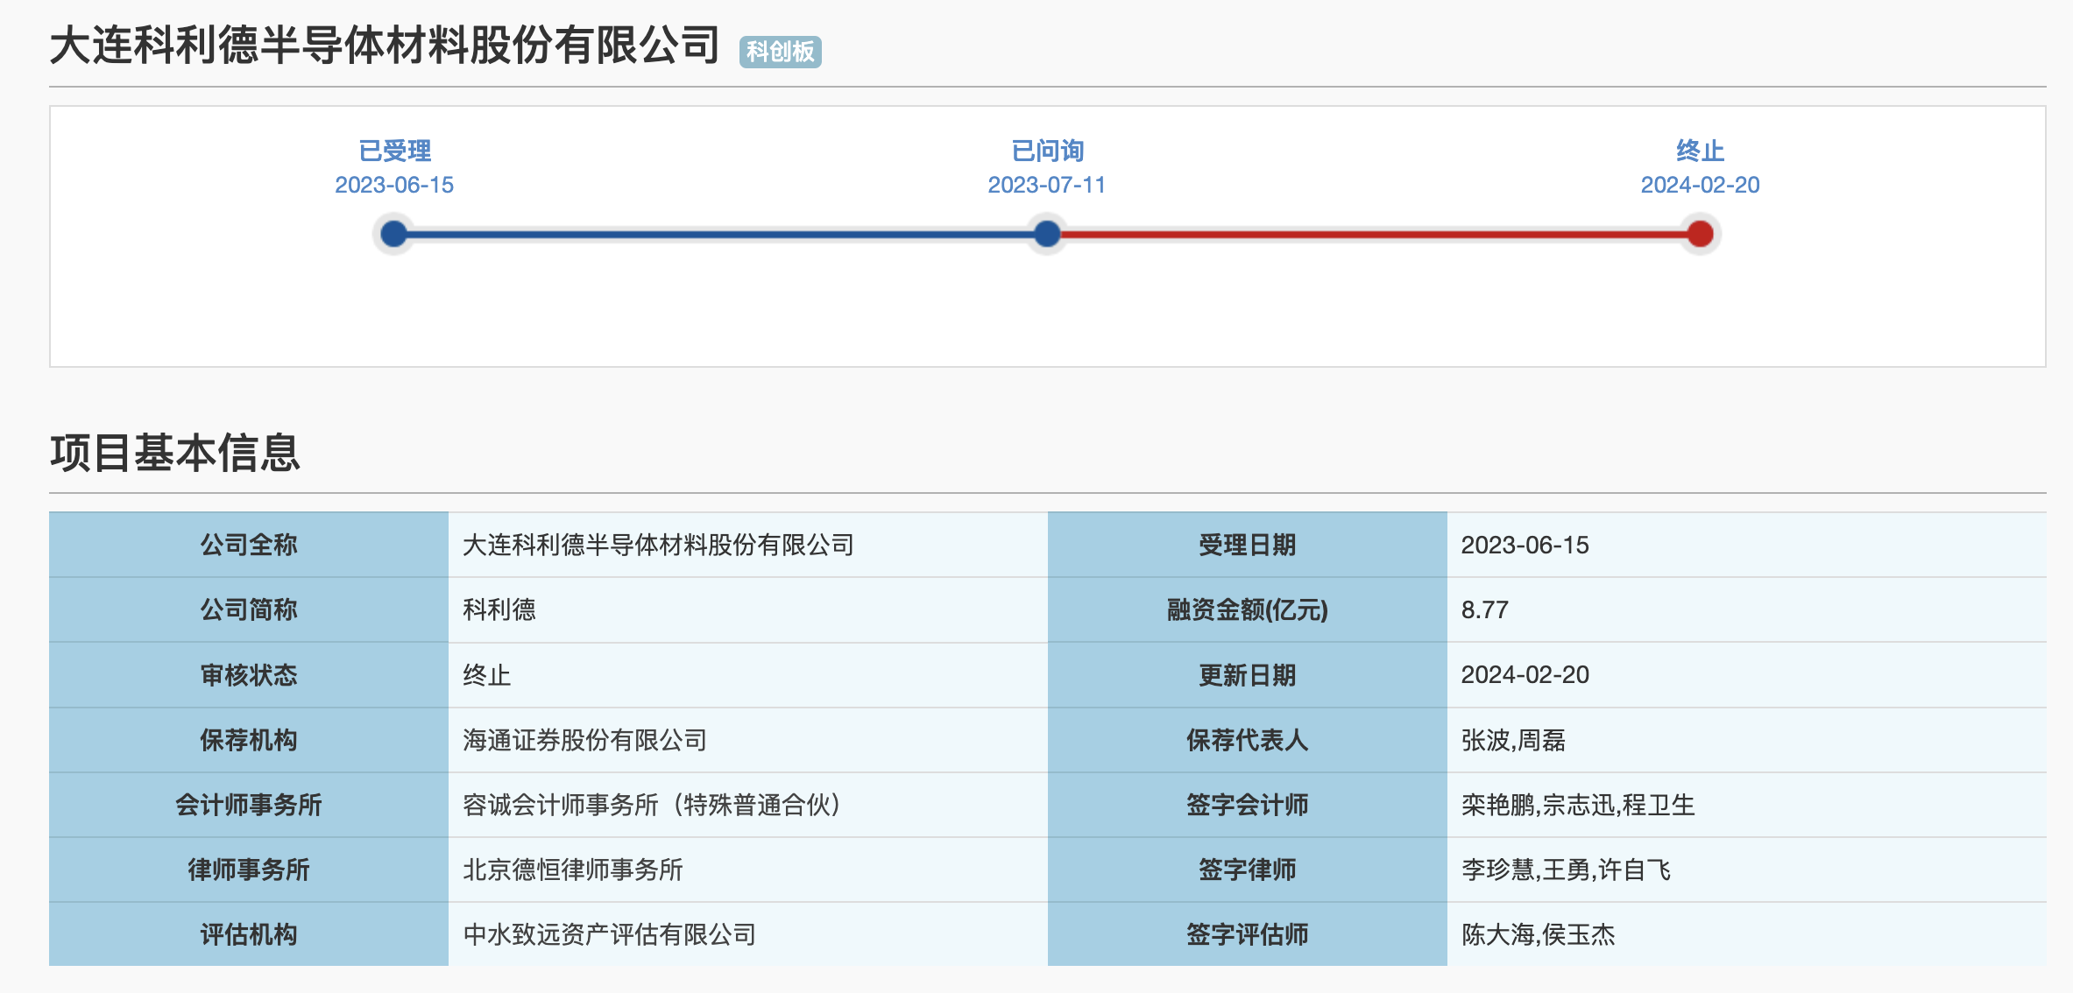Click the red timeline progress segment
2073x993 pixels.
[x=1371, y=234]
